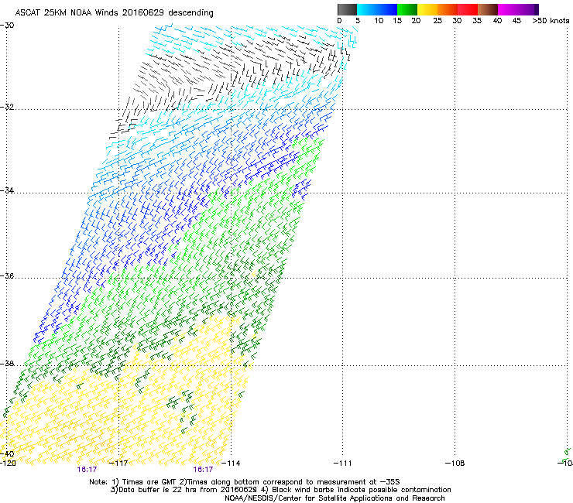Click the latitude label -34
This screenshot has height=503, width=573.
coord(7,190)
